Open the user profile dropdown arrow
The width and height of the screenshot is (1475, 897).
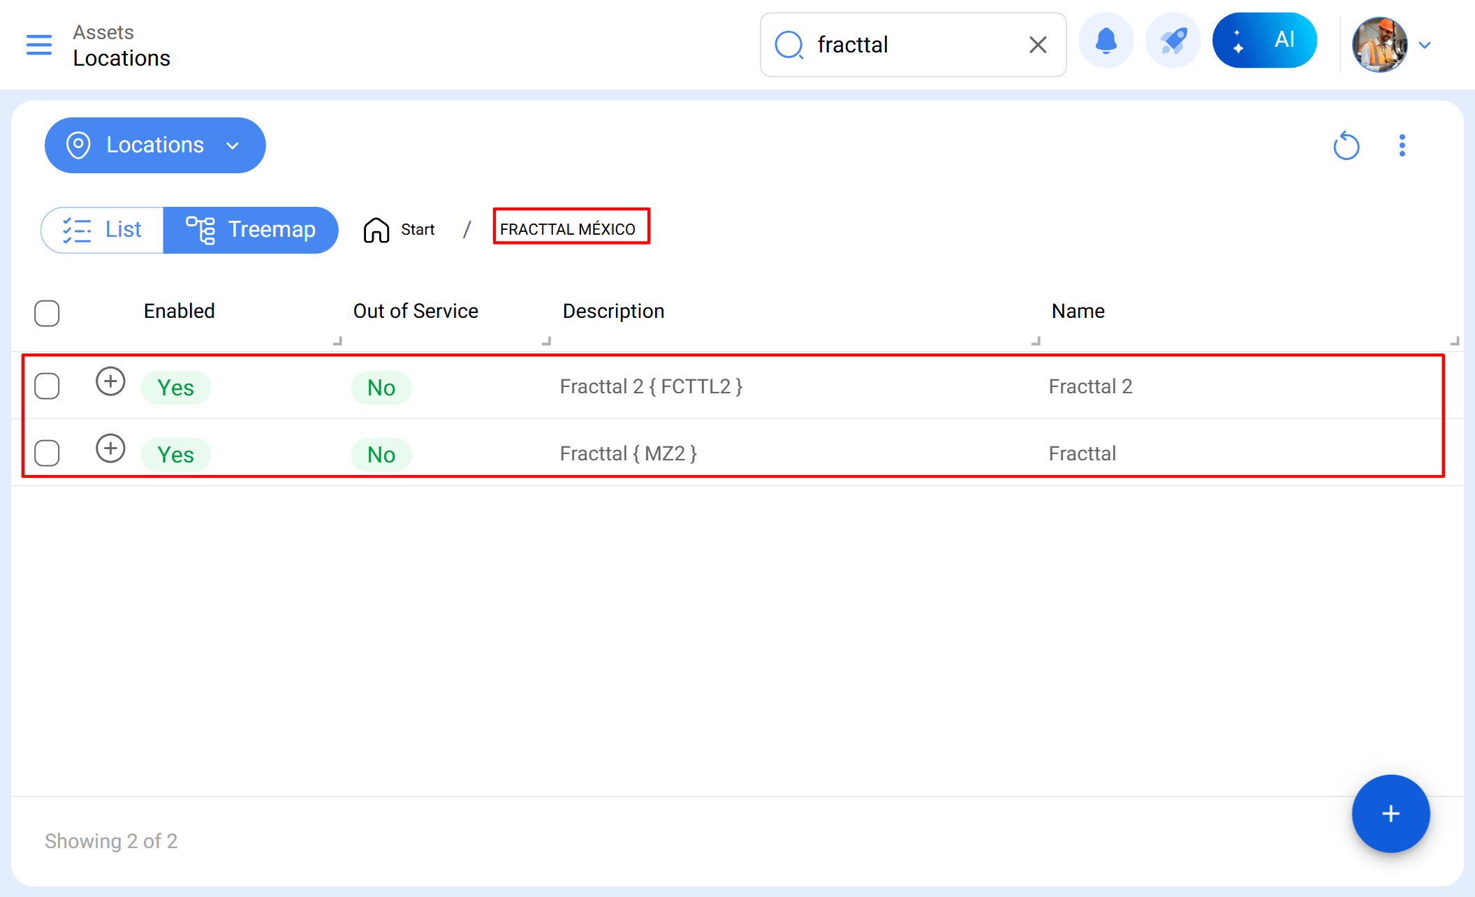tap(1425, 45)
